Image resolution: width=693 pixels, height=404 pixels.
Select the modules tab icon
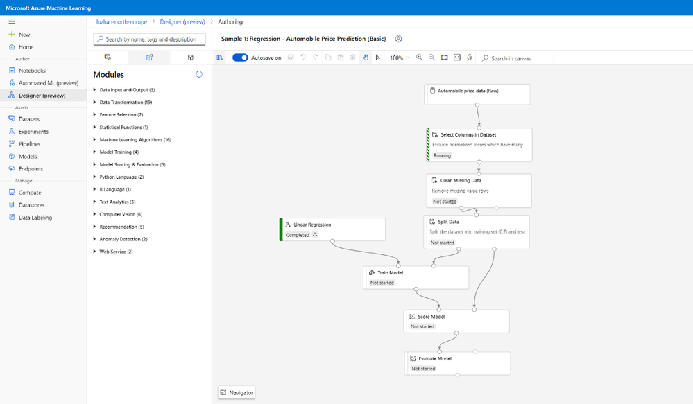tap(149, 58)
